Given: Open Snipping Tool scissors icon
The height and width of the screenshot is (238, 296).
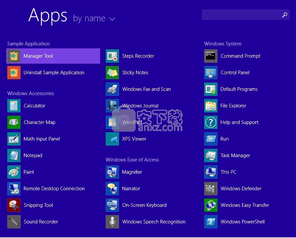Looking at the screenshot, I should tap(14, 205).
